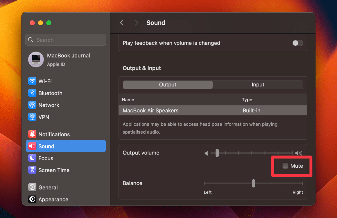Open Wi-Fi settings from sidebar

click(x=43, y=81)
